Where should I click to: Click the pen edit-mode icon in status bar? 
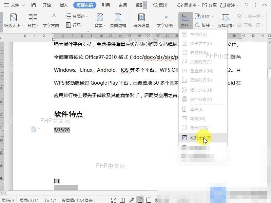tap(131, 200)
